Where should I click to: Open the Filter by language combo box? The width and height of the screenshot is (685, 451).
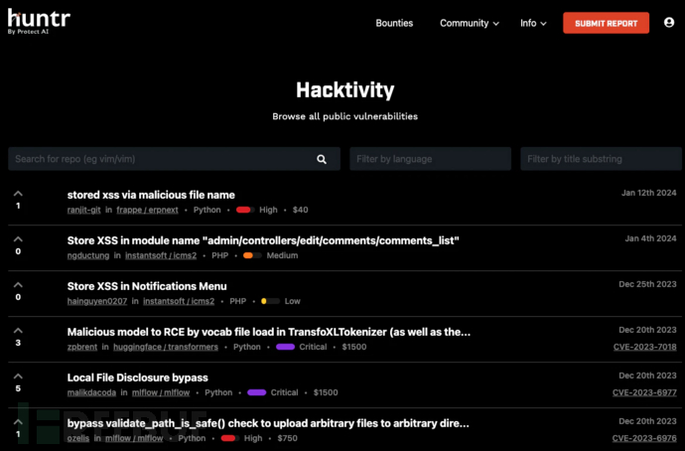click(x=430, y=159)
